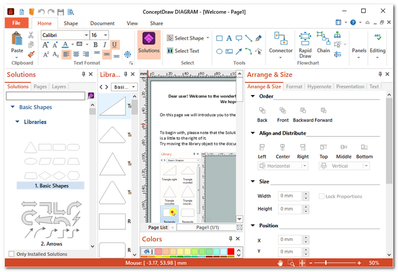Collapse the Align and Distribute section
The height and width of the screenshot is (272, 398).
pos(252,133)
